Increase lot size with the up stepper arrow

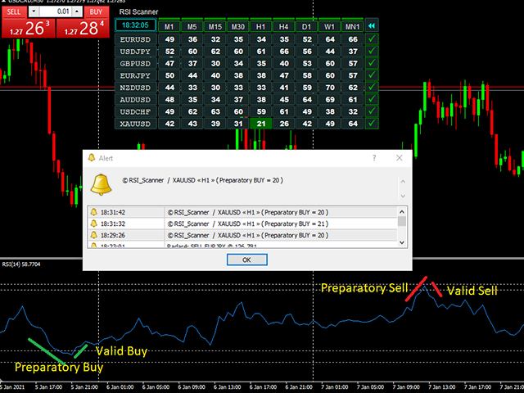click(78, 11)
